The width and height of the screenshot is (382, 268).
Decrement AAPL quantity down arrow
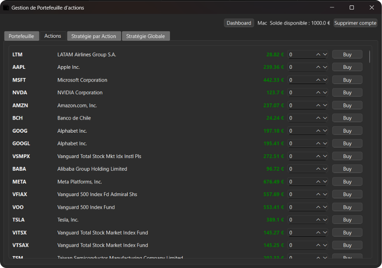coord(325,67)
